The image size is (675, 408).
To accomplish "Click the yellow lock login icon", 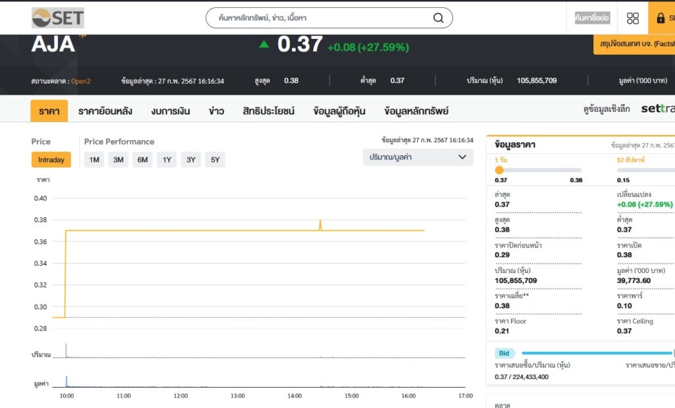I will pyautogui.click(x=660, y=18).
